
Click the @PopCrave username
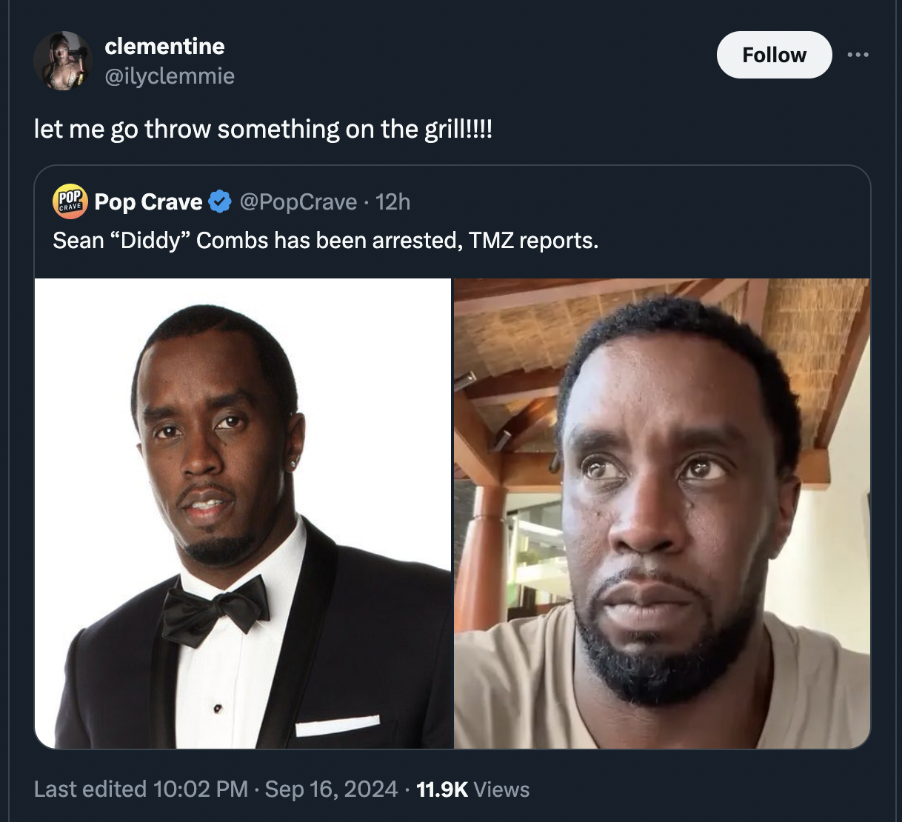coord(298,201)
